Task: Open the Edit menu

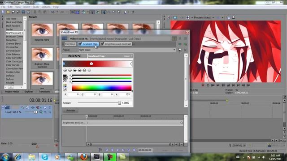Action: (10, 7)
